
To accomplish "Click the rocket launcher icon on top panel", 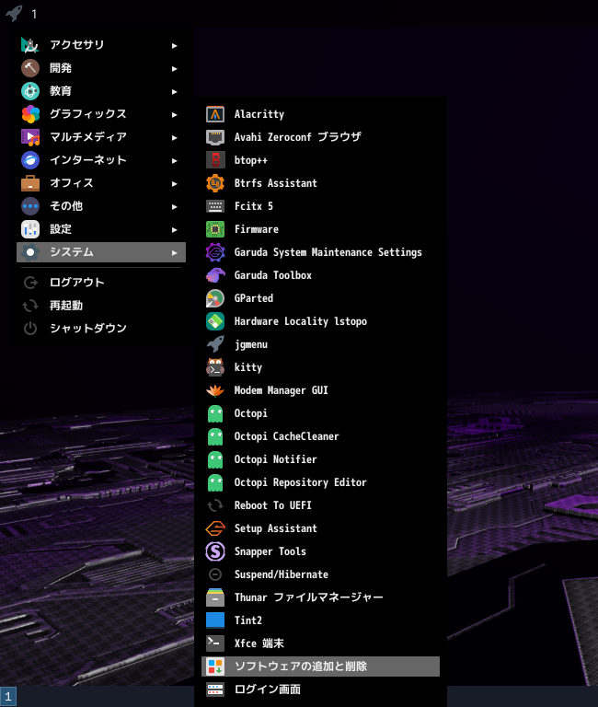I will tap(14, 13).
